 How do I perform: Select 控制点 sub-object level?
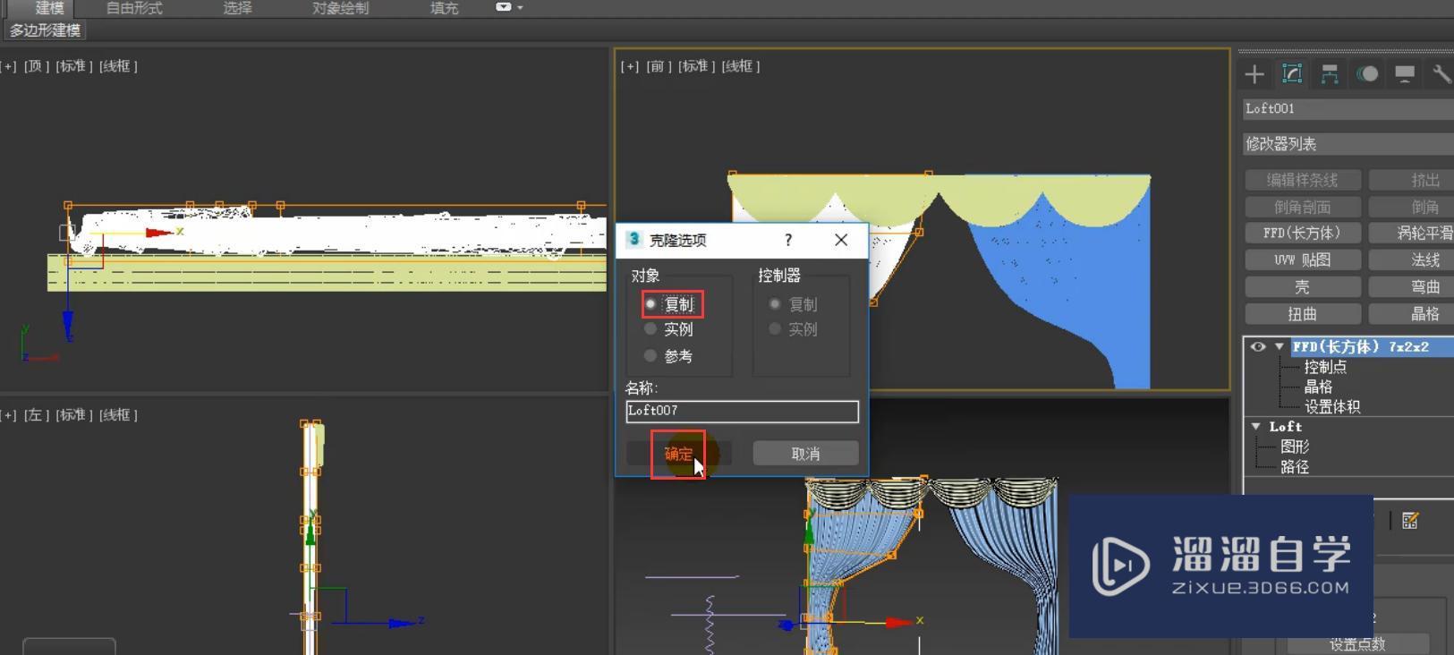click(x=1324, y=367)
